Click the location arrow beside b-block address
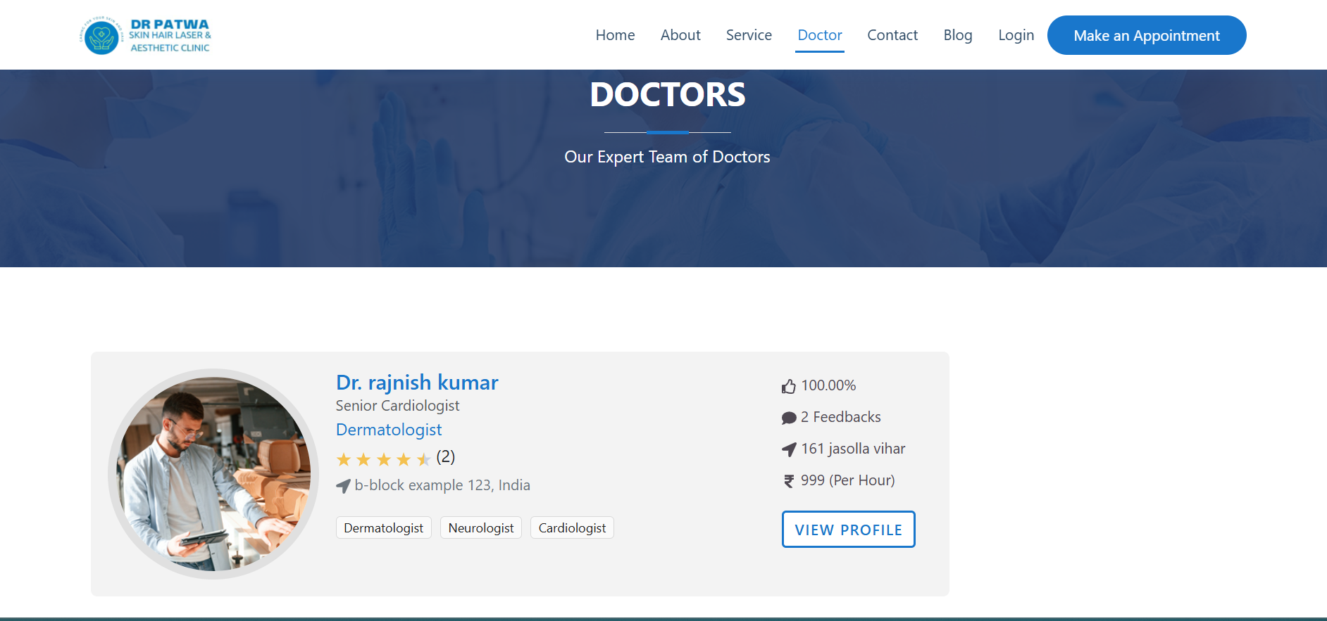This screenshot has width=1327, height=621. pyautogui.click(x=343, y=486)
